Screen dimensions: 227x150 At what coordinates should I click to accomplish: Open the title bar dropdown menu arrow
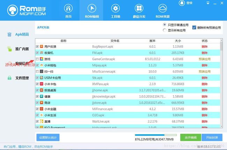[208, 3]
